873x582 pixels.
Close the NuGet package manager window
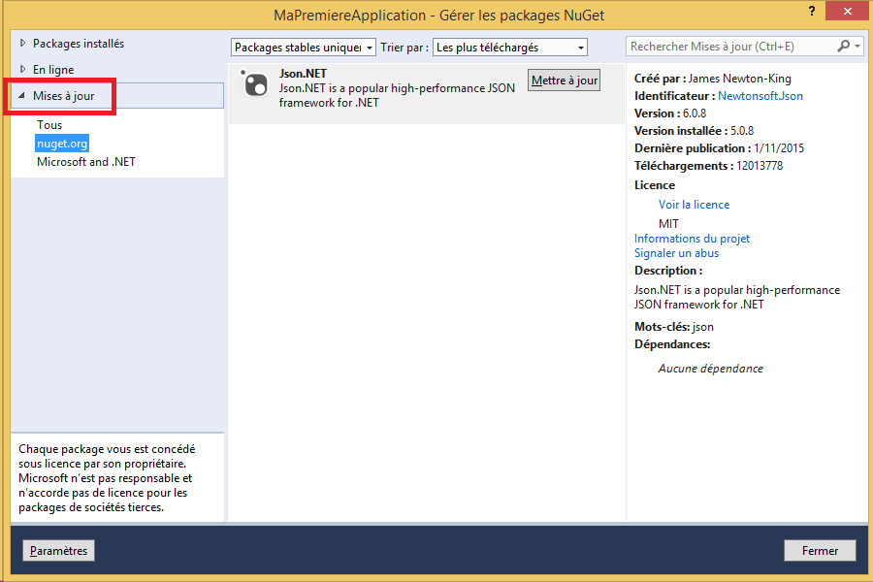[848, 11]
